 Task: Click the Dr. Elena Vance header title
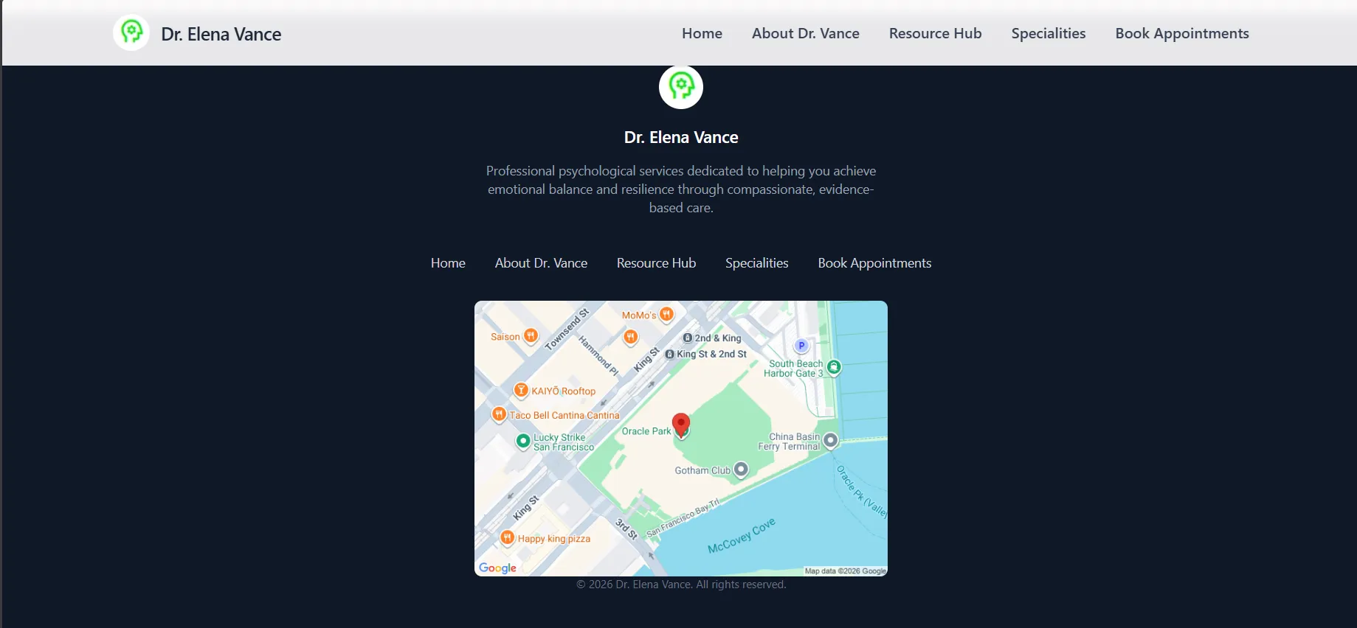tap(221, 34)
